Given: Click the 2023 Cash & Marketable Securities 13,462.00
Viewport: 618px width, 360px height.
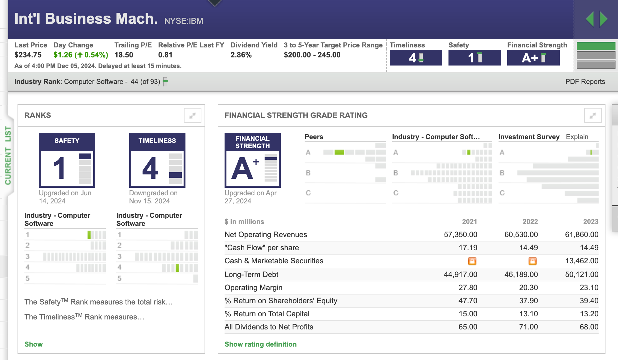Looking at the screenshot, I should pyautogui.click(x=582, y=261).
